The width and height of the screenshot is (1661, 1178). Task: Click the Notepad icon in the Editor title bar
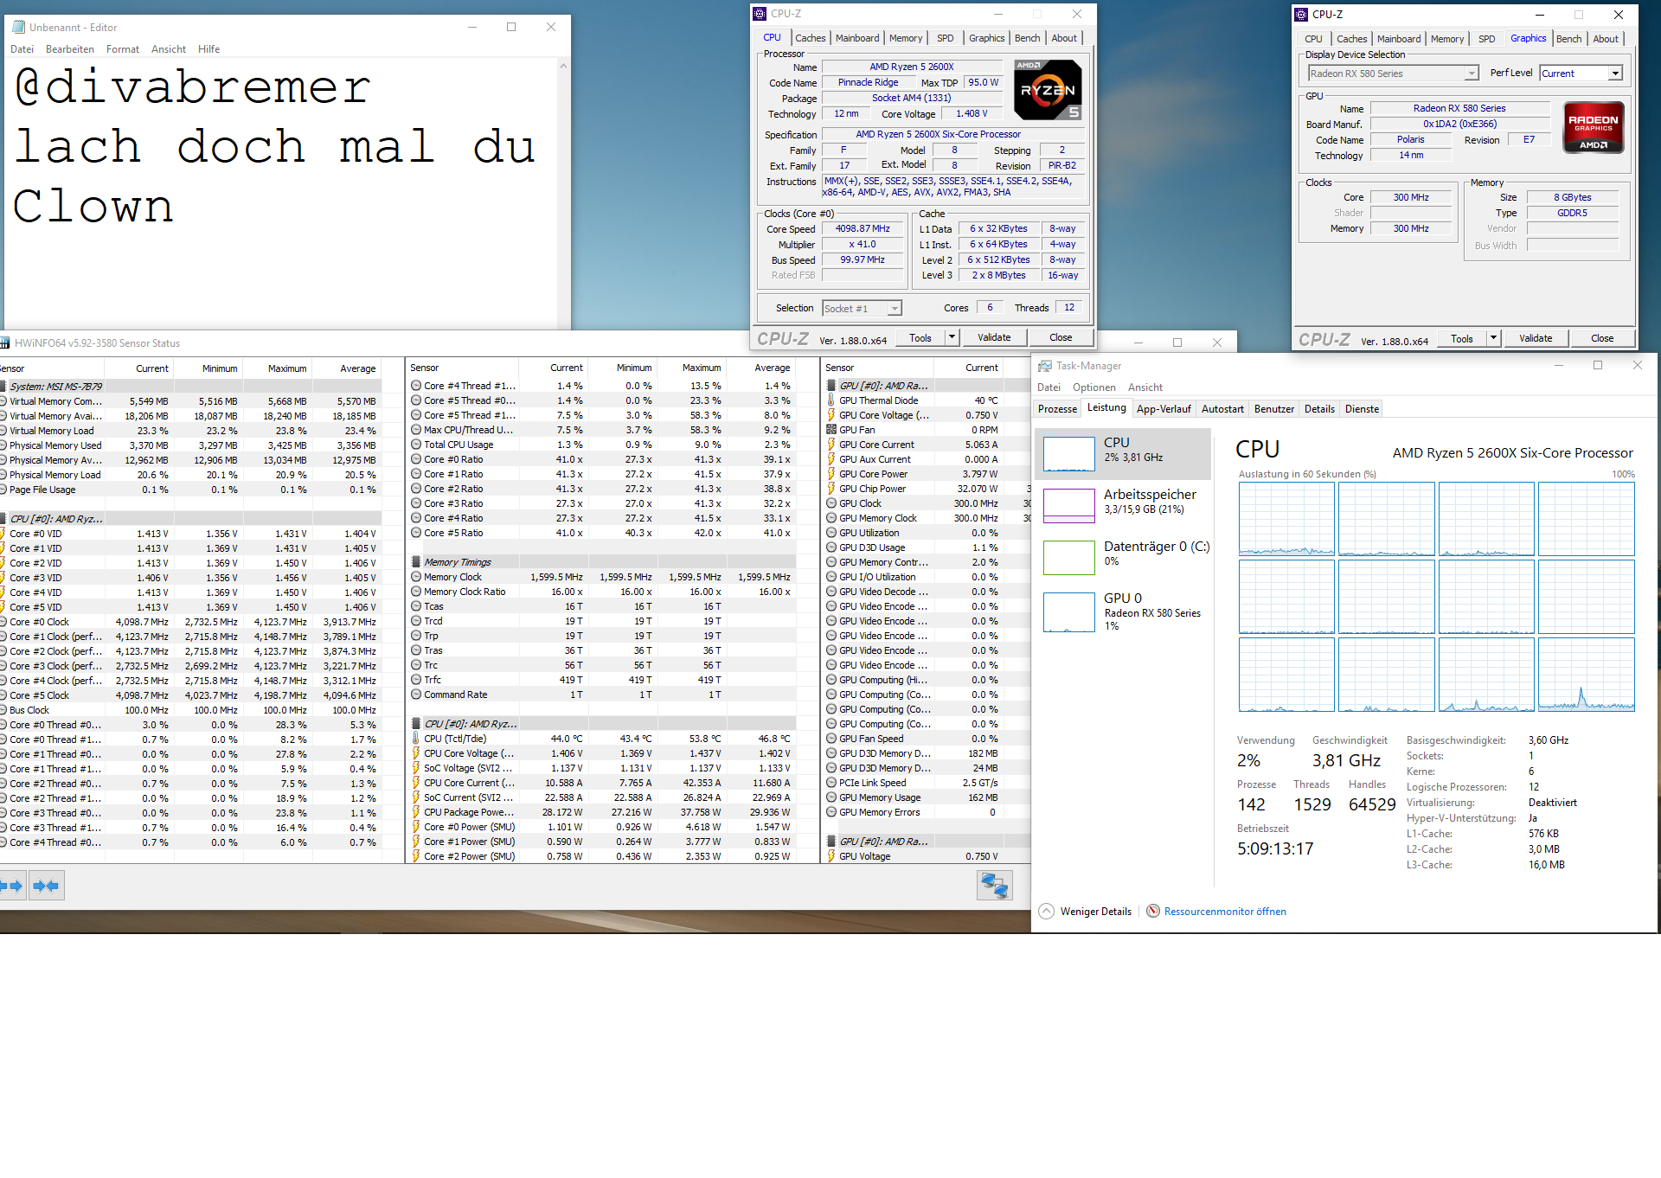click(18, 27)
